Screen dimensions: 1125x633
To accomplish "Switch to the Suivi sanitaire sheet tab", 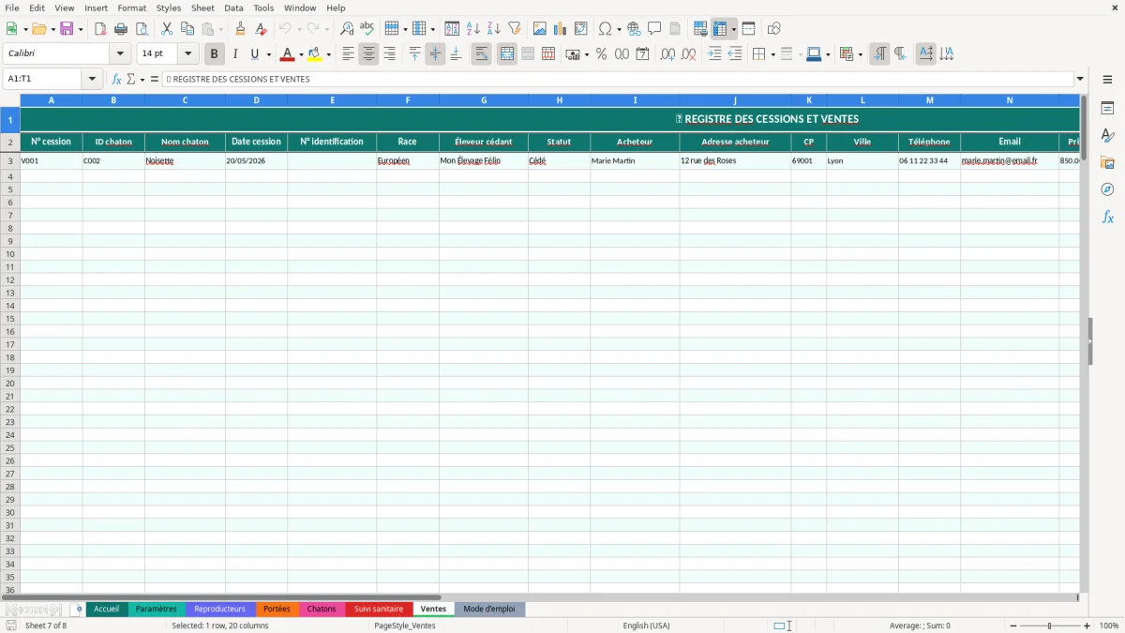I will click(x=379, y=609).
